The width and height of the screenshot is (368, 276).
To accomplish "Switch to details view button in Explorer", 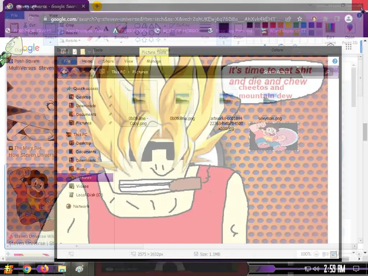I will click(326, 254).
